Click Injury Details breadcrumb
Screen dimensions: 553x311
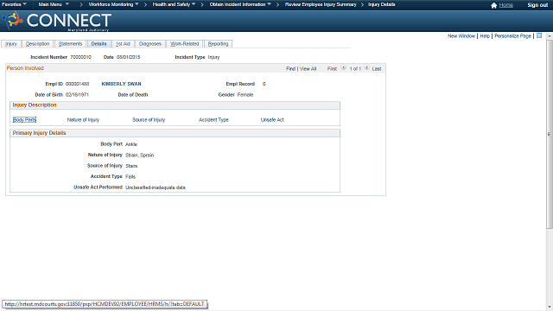pos(382,4)
